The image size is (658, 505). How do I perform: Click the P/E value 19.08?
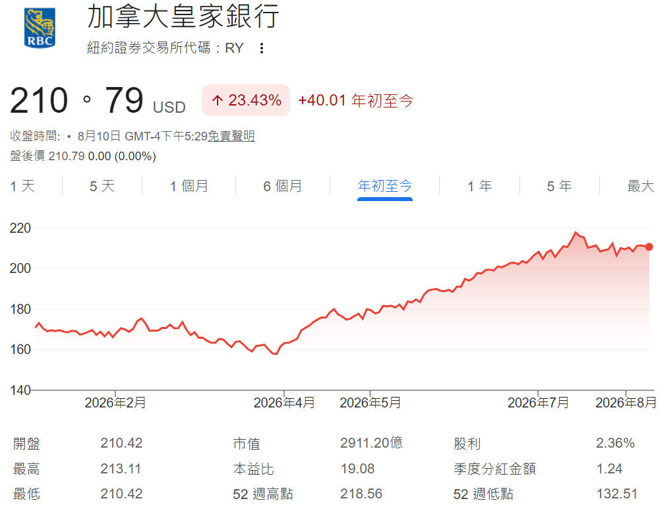(357, 469)
